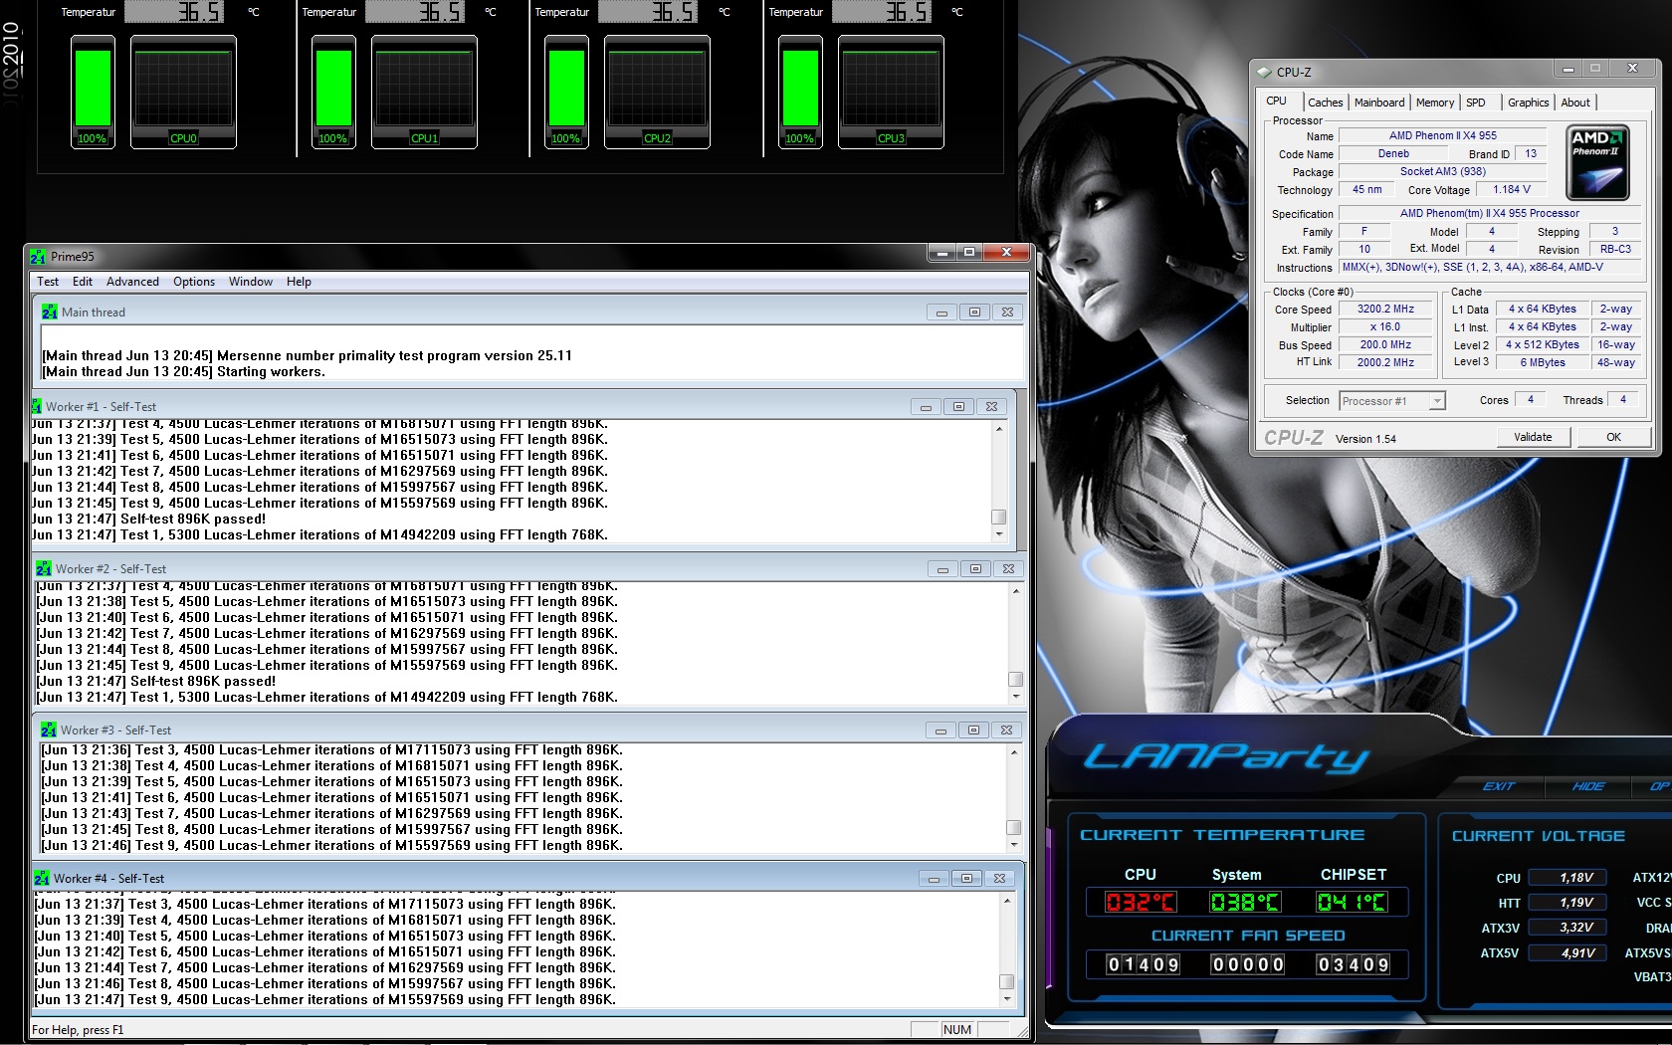Open the Processor #1 selection dropdown
Image resolution: width=1672 pixels, height=1045 pixels.
(x=1391, y=401)
